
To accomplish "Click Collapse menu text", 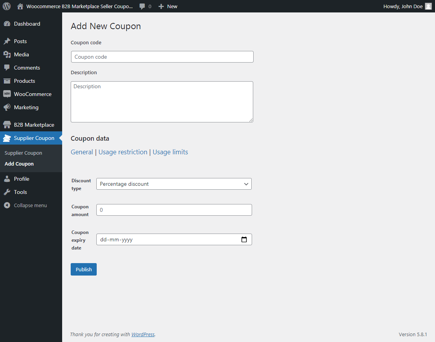I will point(31,206).
